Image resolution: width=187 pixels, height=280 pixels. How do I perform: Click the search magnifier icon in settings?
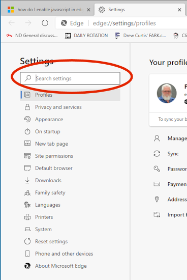(28, 78)
